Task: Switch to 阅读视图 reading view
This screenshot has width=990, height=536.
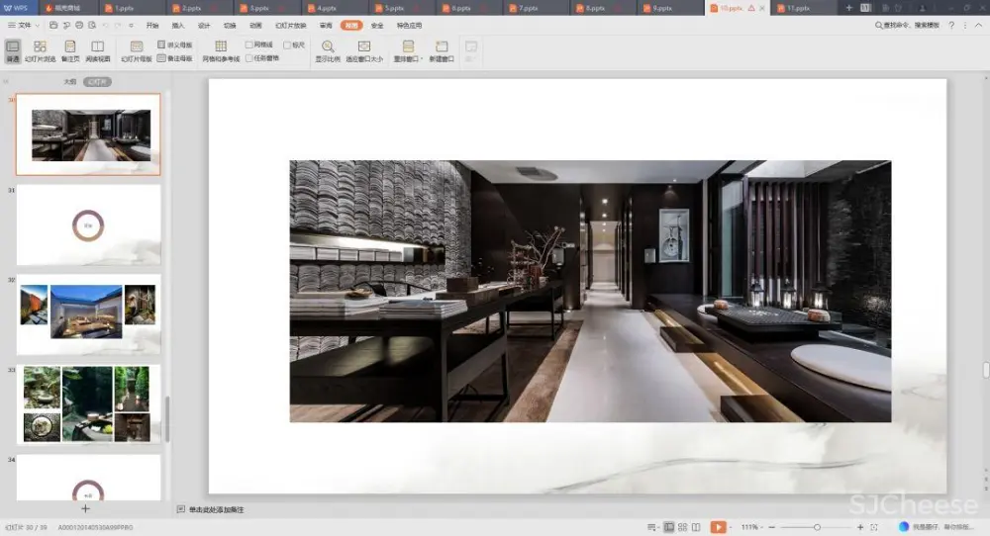Action: pyautogui.click(x=97, y=50)
